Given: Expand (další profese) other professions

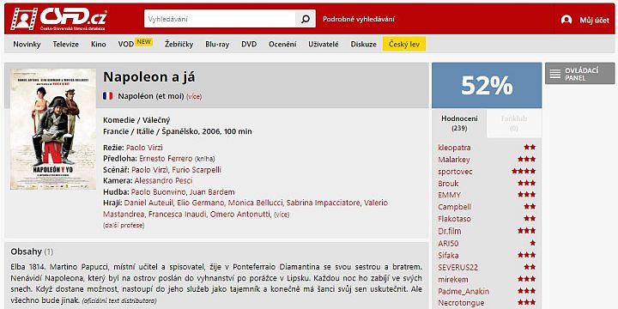Looking at the screenshot, I should (x=124, y=226).
